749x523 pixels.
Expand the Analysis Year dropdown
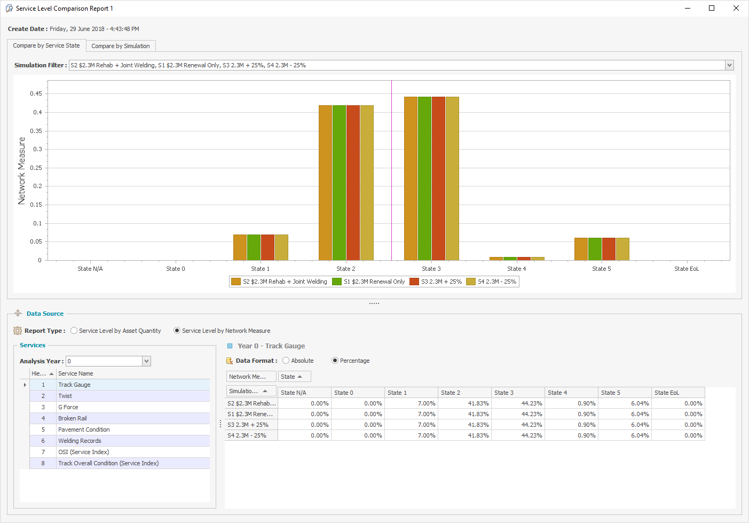[x=146, y=361]
